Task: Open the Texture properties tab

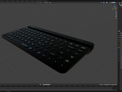Action: click(119, 60)
